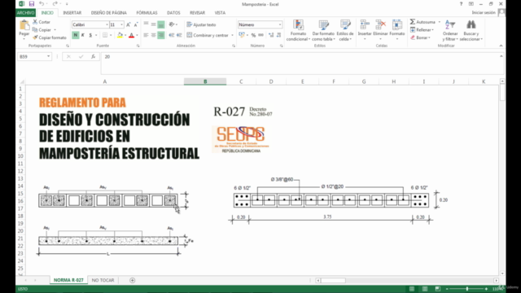Click the text orientation icon
The image size is (521, 293).
click(x=172, y=24)
